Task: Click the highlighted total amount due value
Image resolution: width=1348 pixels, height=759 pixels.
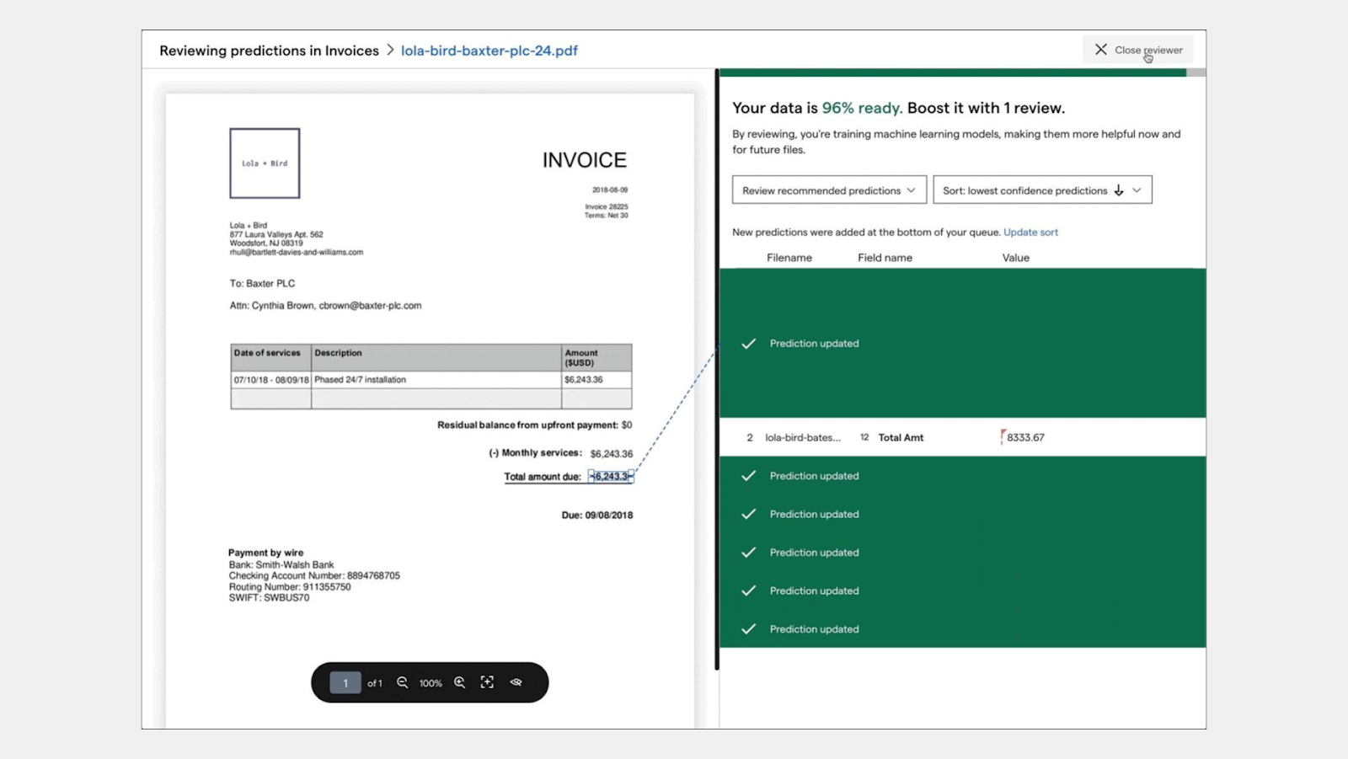Action: point(611,477)
